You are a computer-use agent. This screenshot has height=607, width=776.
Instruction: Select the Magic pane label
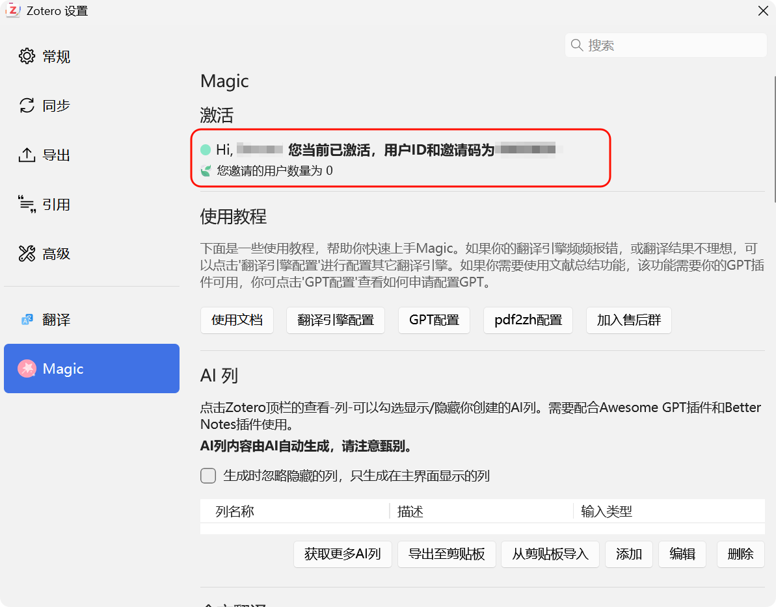[x=63, y=368]
